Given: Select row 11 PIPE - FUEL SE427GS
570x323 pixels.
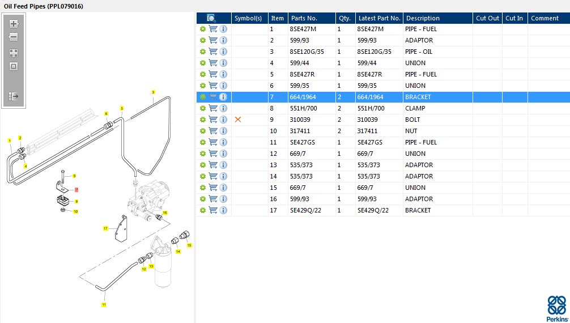Looking at the screenshot, I should pos(383,142).
